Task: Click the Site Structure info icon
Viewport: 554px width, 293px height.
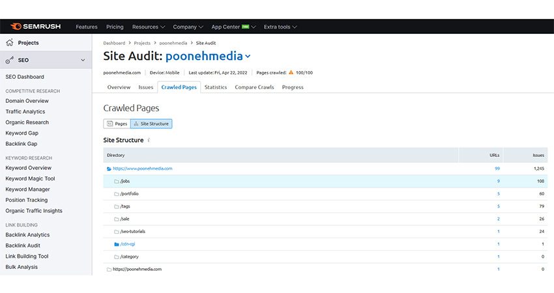Action: point(149,140)
